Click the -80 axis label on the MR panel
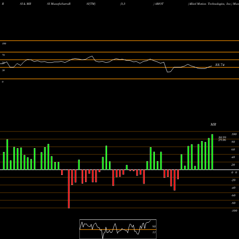Viewport: 239px width, 239px height. 233,203
